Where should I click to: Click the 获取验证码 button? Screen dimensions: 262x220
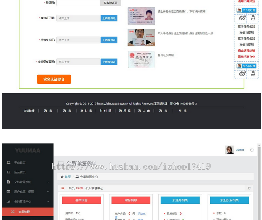[111, 3]
